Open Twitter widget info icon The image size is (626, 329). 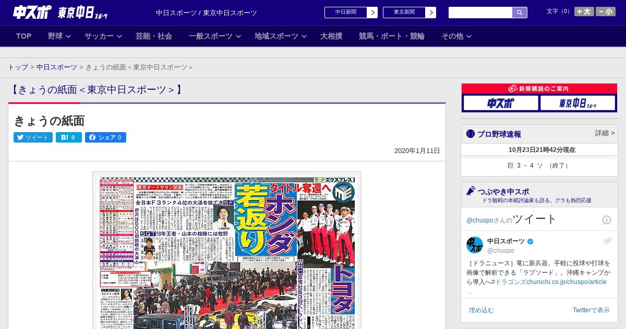pos(607,220)
